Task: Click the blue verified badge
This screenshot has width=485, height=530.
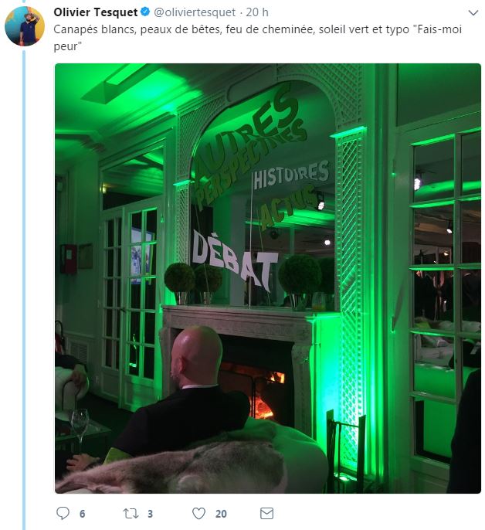Action: pyautogui.click(x=145, y=12)
